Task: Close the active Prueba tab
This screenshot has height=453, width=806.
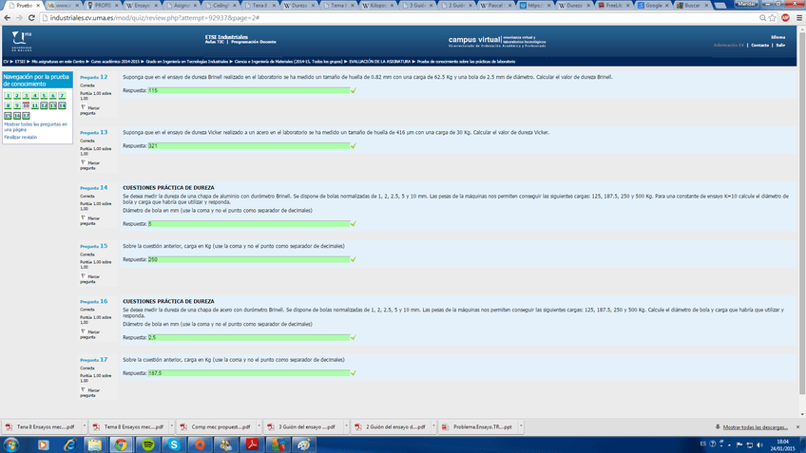Action: (x=38, y=5)
